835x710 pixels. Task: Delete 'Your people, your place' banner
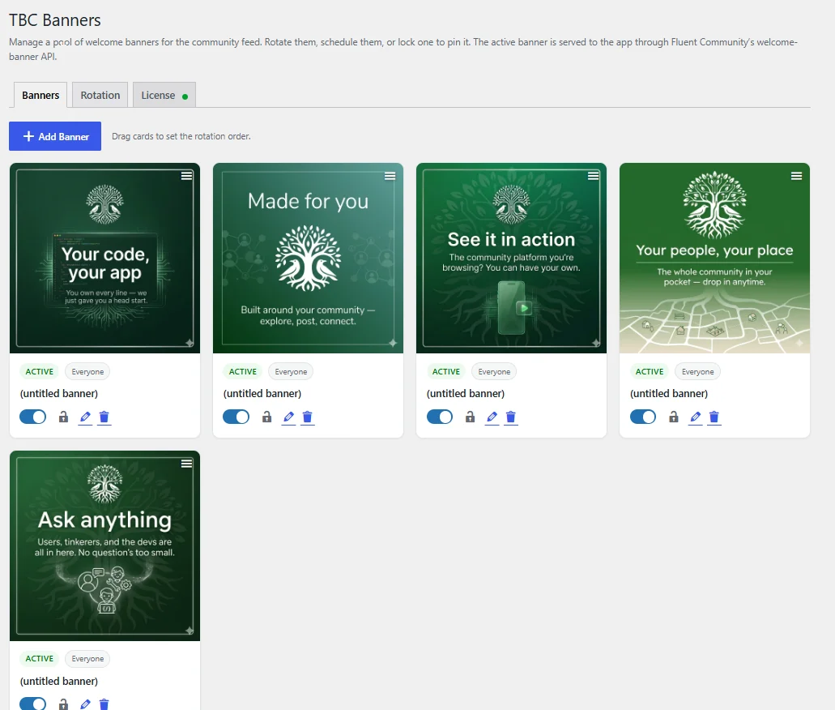(x=714, y=417)
